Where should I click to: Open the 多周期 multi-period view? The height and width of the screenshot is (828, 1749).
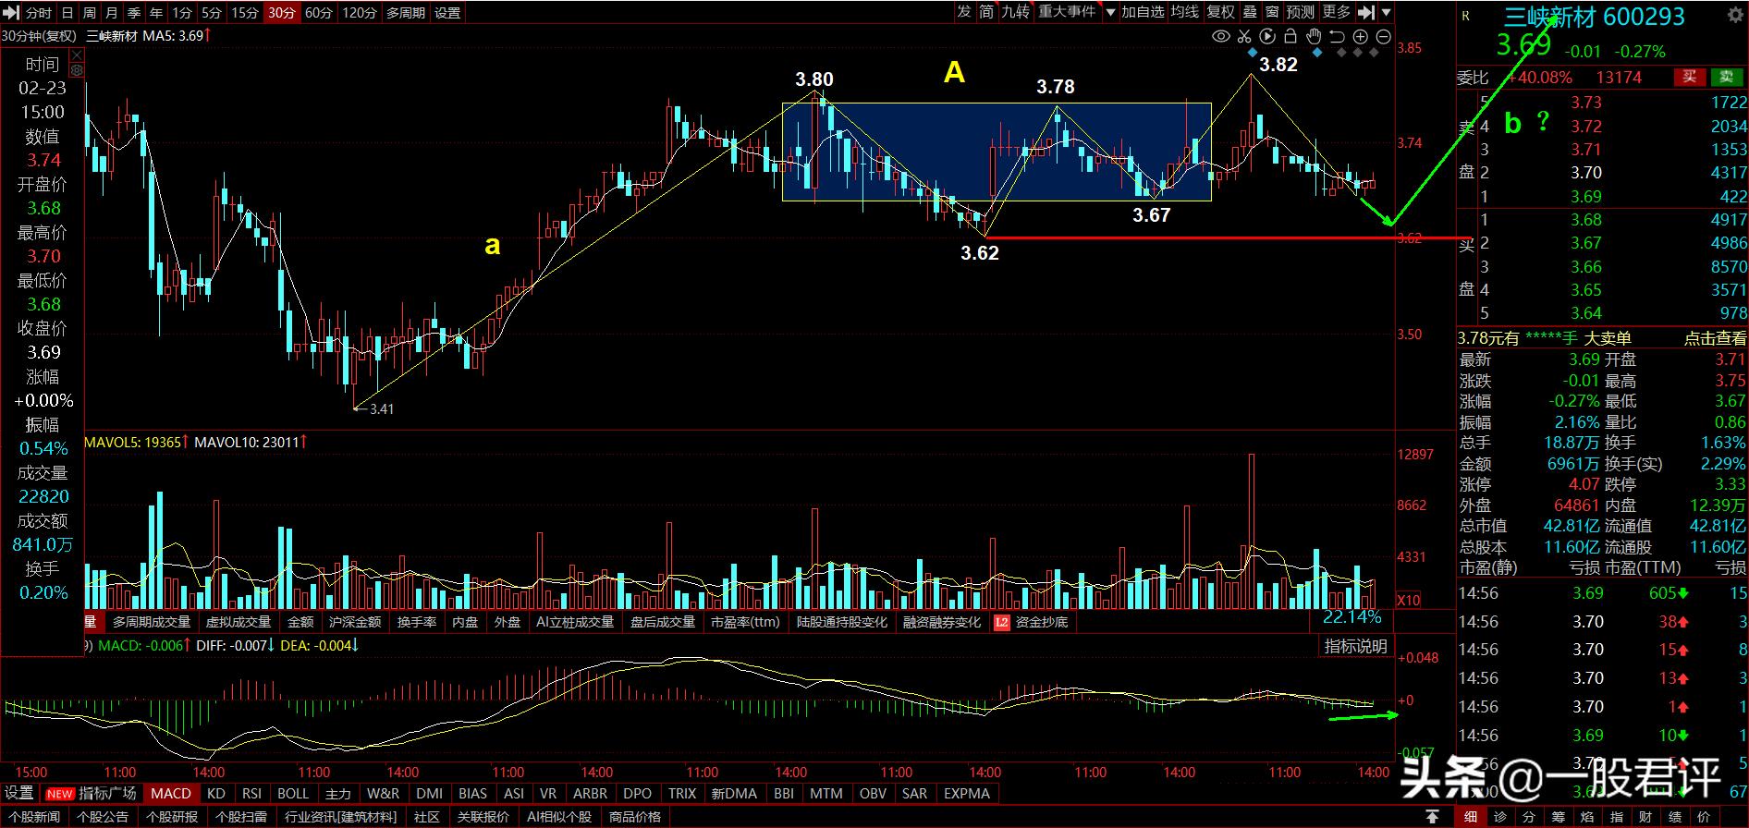pyautogui.click(x=406, y=13)
